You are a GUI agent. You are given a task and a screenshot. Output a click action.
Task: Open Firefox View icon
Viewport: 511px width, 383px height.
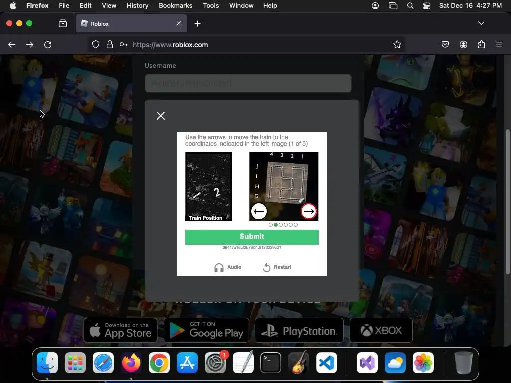(62, 23)
